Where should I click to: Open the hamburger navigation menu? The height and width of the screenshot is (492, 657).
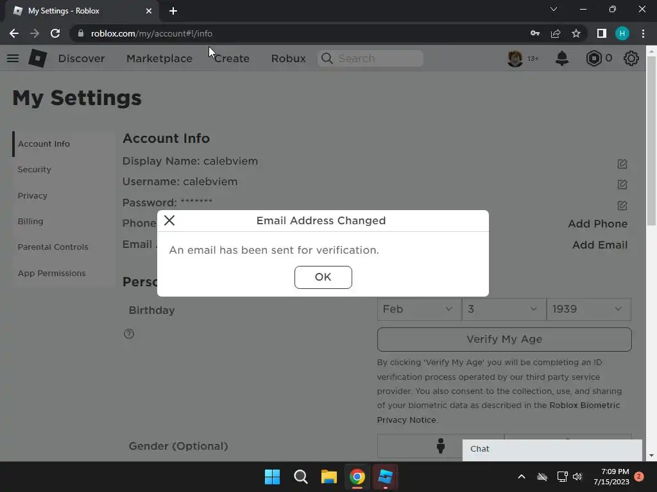13,58
